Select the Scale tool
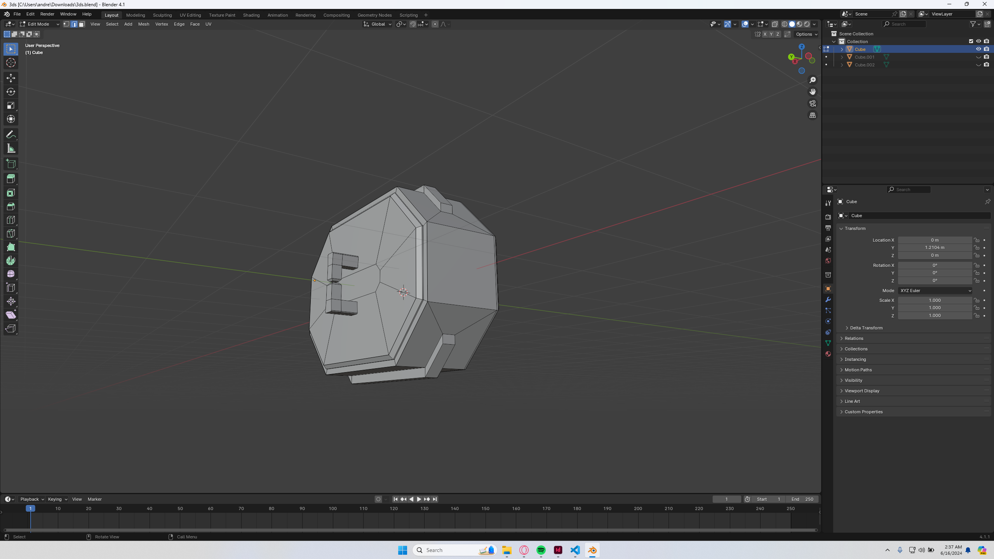The height and width of the screenshot is (559, 994). 11,105
